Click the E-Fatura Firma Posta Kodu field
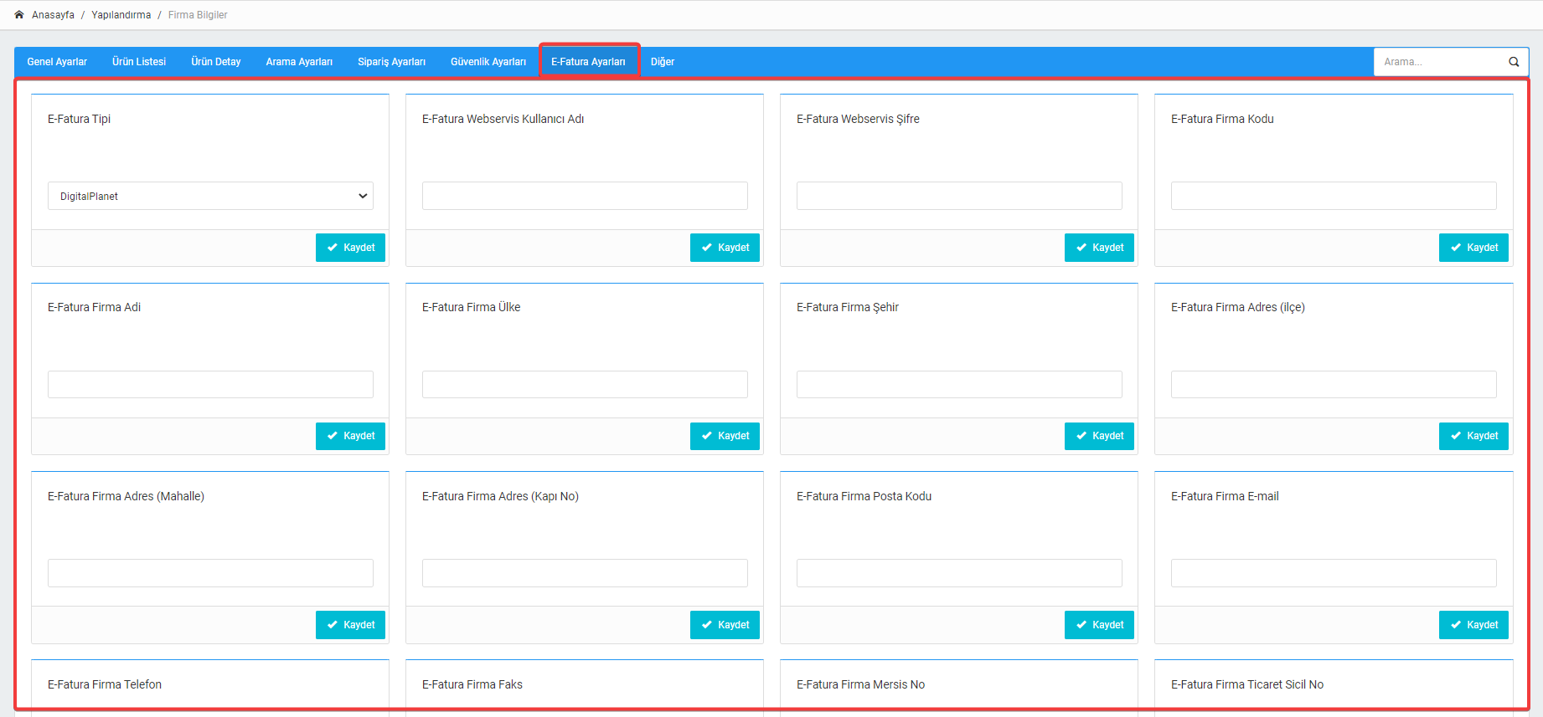Image resolution: width=1543 pixels, height=717 pixels. click(x=959, y=573)
